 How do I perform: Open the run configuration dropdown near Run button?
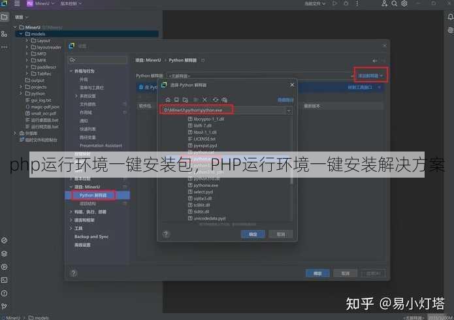pyautogui.click(x=315, y=3)
